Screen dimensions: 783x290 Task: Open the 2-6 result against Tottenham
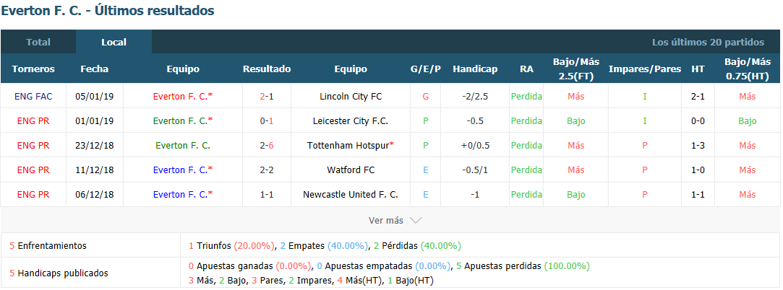267,145
